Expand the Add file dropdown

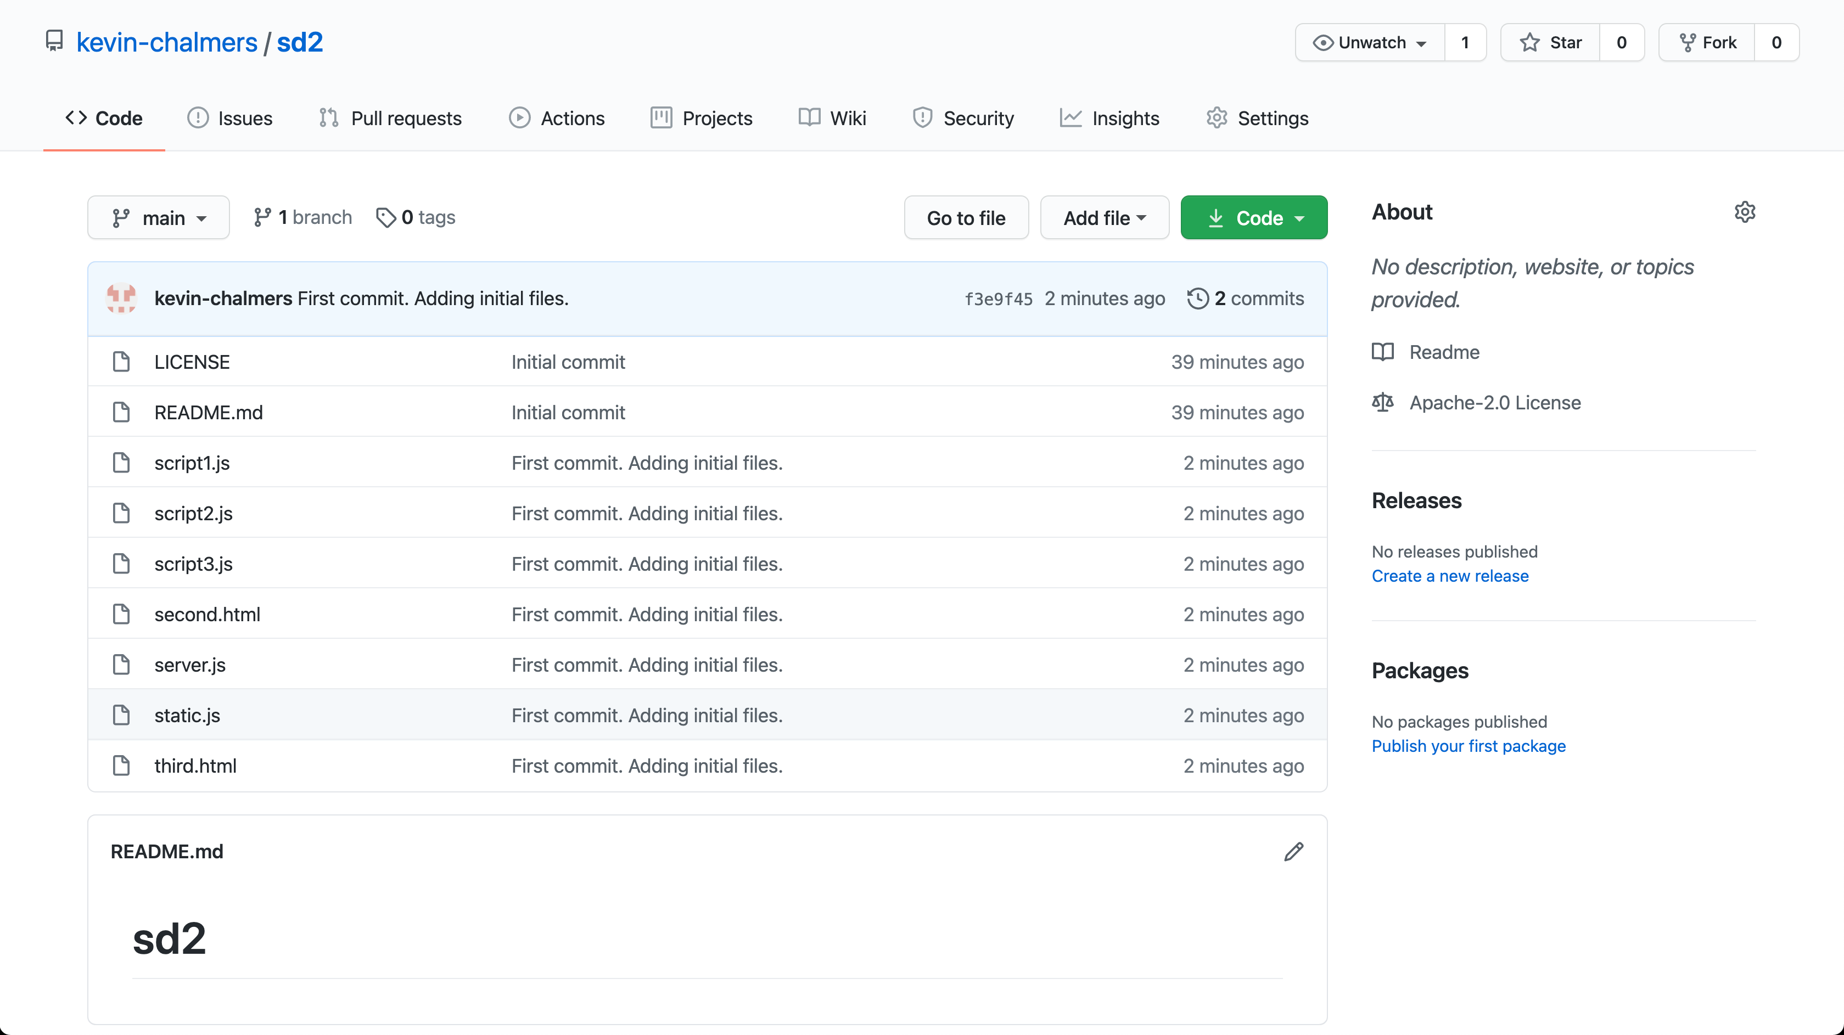point(1104,218)
